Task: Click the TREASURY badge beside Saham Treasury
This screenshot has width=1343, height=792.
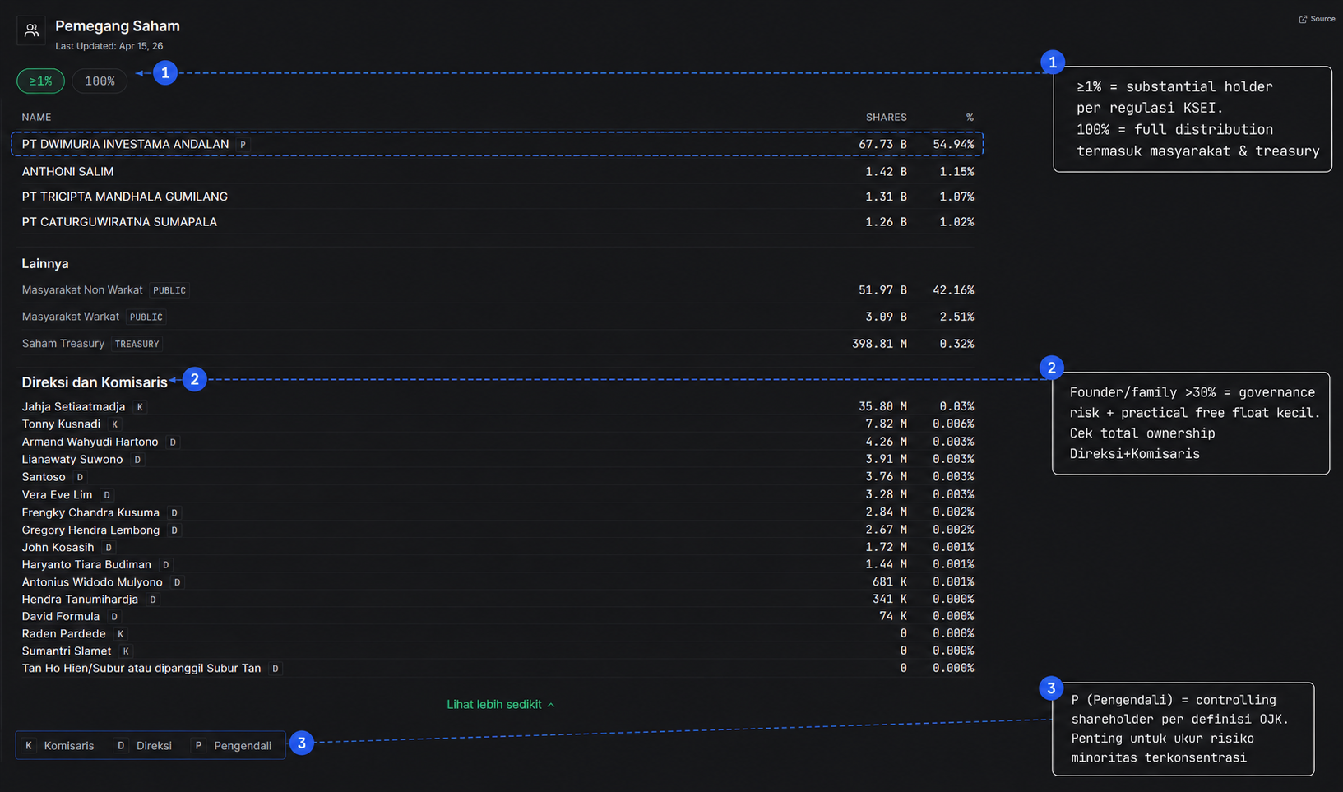Action: (137, 344)
